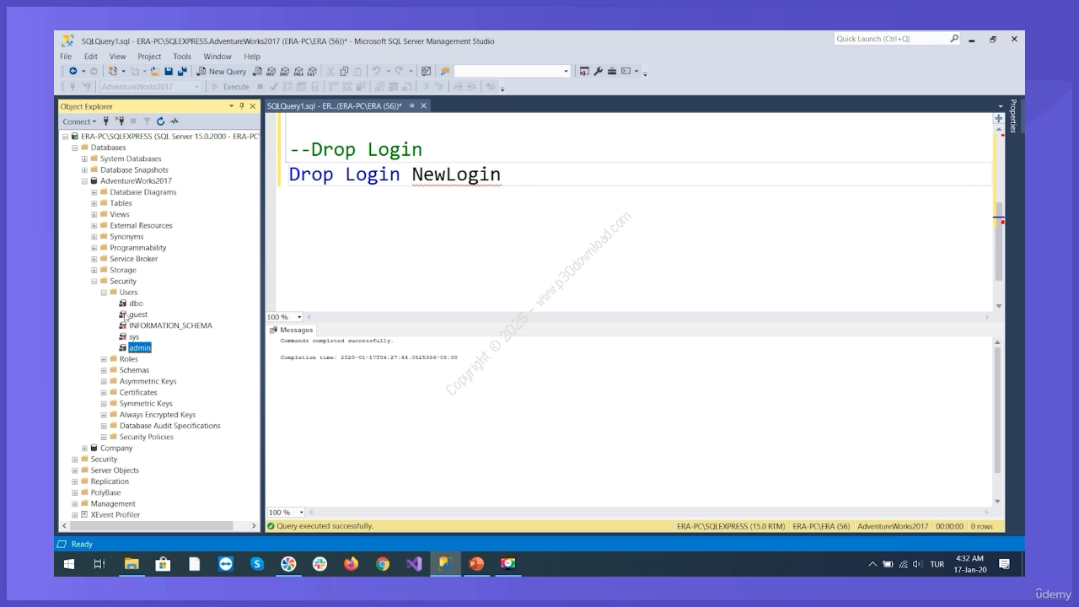Expand the Company database node
Screen dimensions: 1079x607
click(84, 449)
